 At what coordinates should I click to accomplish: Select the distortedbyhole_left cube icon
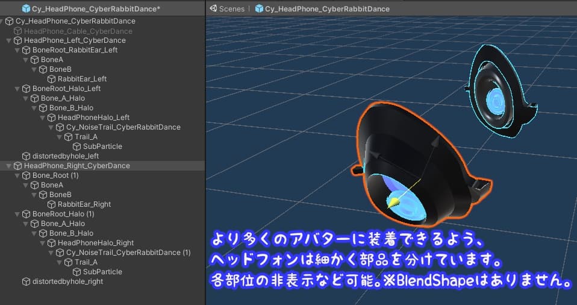pyautogui.click(x=26, y=156)
